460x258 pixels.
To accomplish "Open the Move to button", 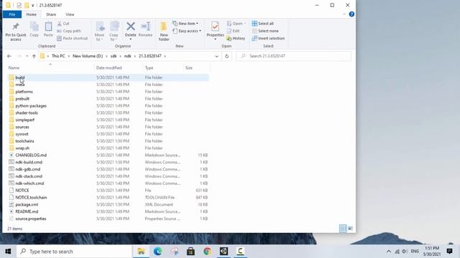I will pos(100,32).
